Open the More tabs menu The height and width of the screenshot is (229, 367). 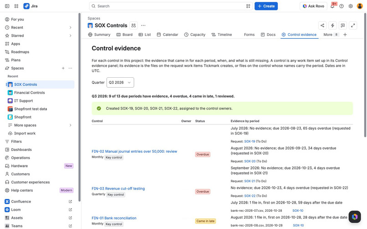point(331,35)
